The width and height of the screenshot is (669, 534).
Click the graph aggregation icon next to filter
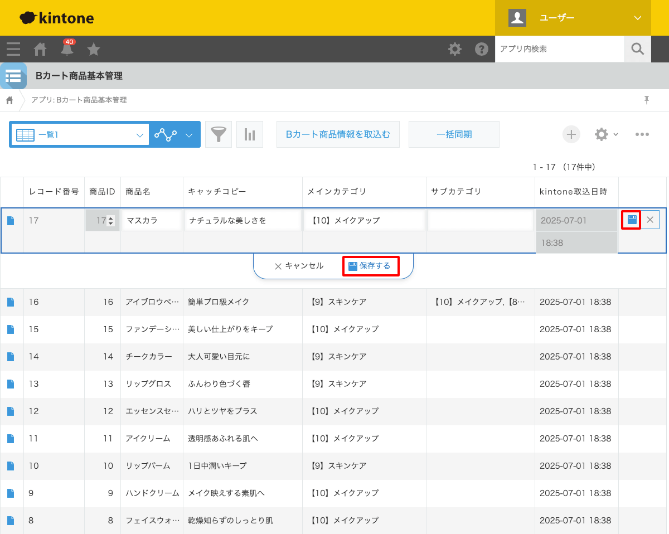[x=249, y=134]
